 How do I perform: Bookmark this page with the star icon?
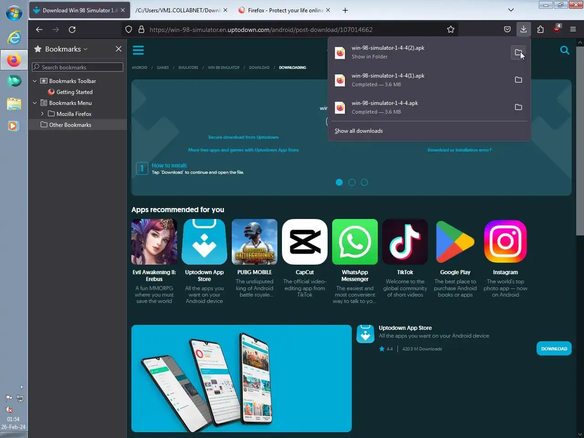point(451,29)
